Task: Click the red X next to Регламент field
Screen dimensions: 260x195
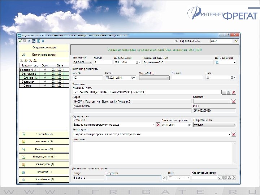Action: pyautogui.click(x=158, y=125)
